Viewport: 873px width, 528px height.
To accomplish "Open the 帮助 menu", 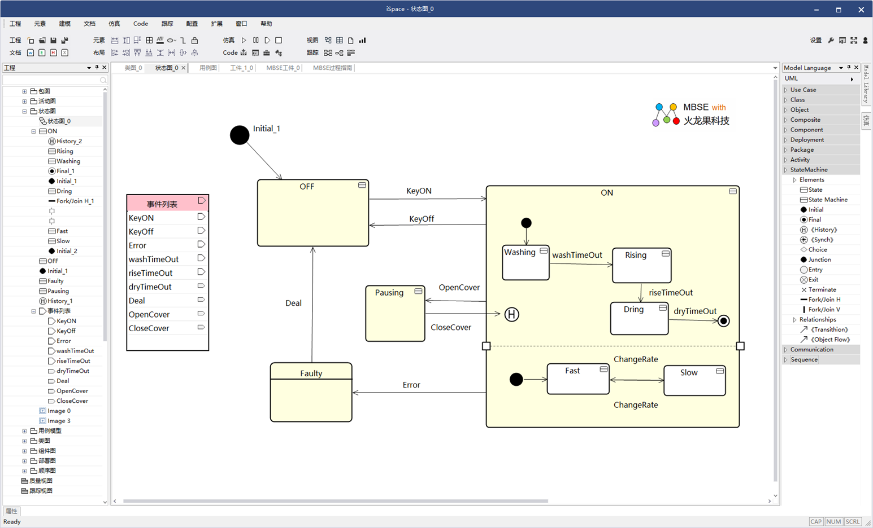I will pyautogui.click(x=266, y=24).
